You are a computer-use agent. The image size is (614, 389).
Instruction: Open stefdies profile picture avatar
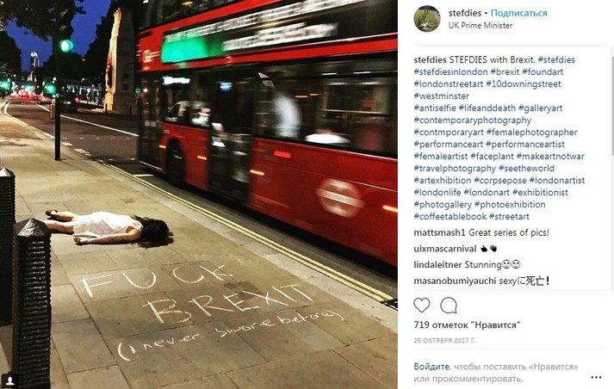pyautogui.click(x=427, y=18)
